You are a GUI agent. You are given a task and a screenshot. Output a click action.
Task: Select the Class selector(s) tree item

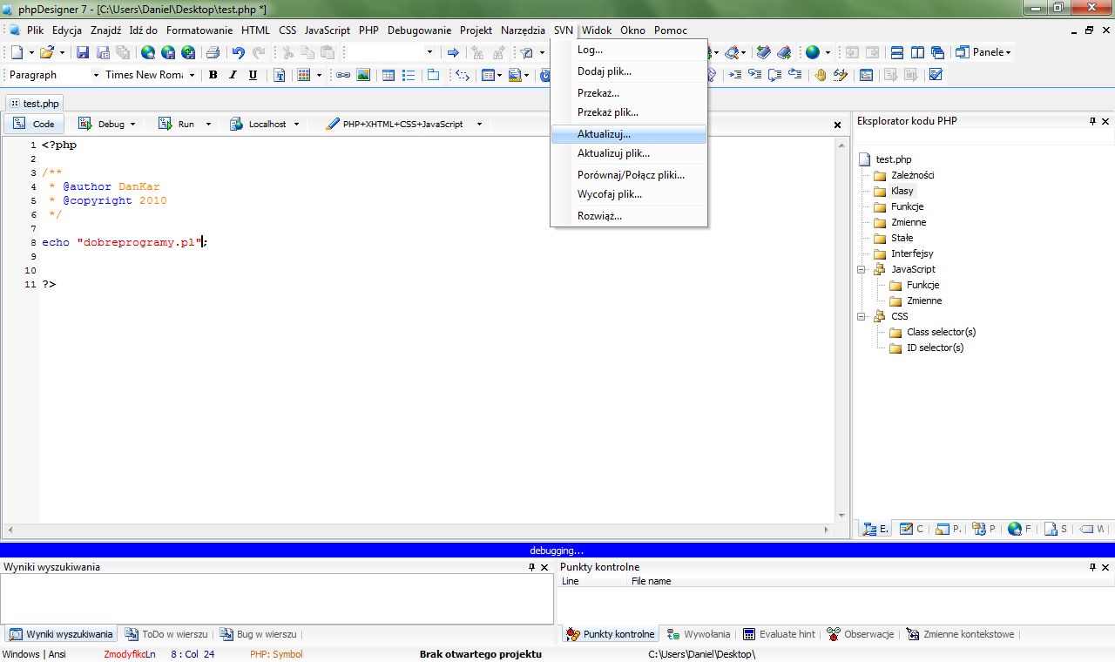click(x=941, y=332)
